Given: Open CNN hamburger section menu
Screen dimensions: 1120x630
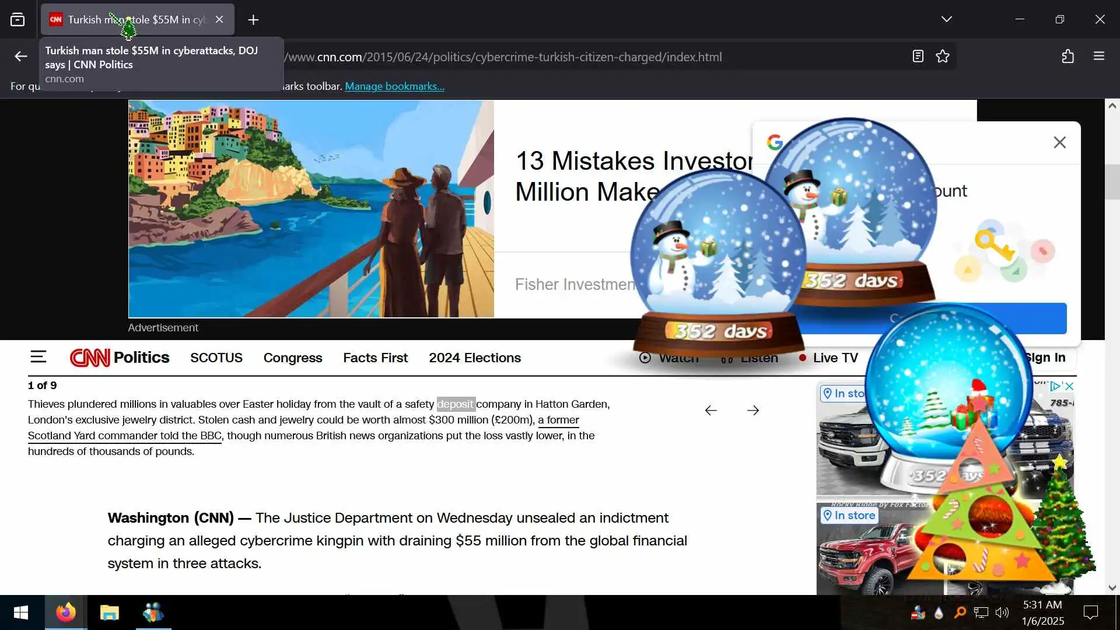Looking at the screenshot, I should coord(38,357).
